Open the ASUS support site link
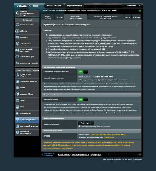Viewport: 156px width, 171px height. (96, 49)
